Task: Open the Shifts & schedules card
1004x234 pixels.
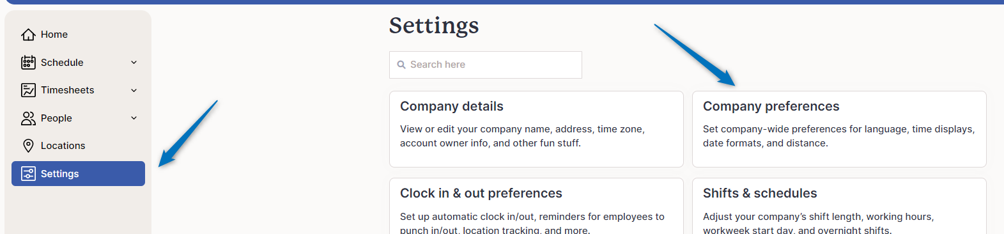Action: 839,206
